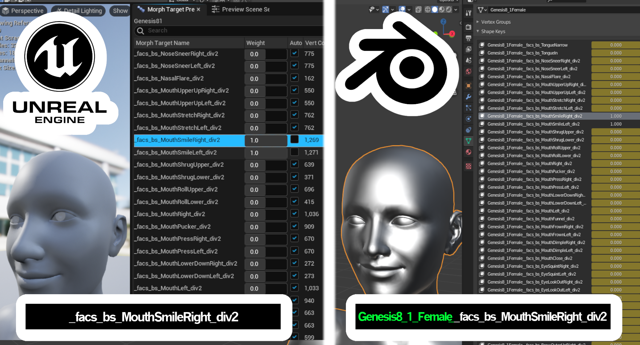Open the Object Constraints tab
The image size is (640, 345).
(x=468, y=130)
